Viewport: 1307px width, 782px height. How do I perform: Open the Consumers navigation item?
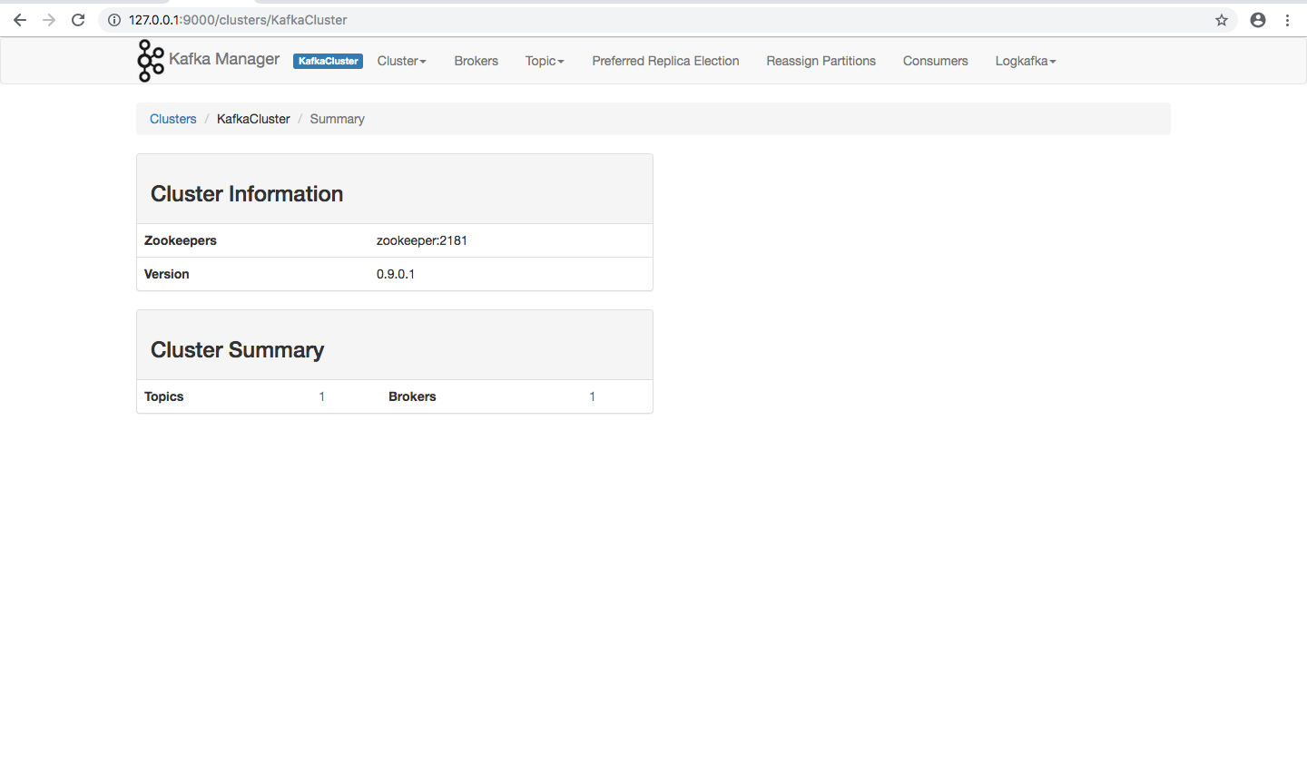[935, 61]
